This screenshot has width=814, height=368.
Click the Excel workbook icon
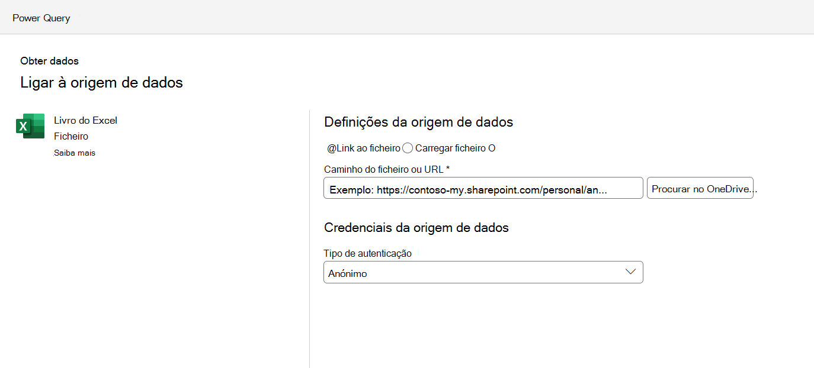click(30, 126)
